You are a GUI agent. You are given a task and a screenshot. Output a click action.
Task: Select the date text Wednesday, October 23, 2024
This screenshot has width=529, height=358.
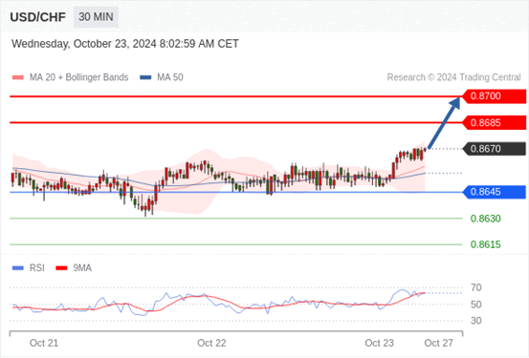(84, 44)
